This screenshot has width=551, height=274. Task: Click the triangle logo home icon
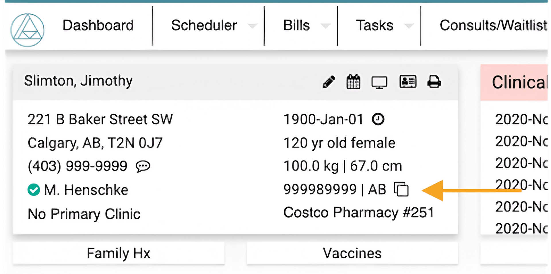(28, 30)
